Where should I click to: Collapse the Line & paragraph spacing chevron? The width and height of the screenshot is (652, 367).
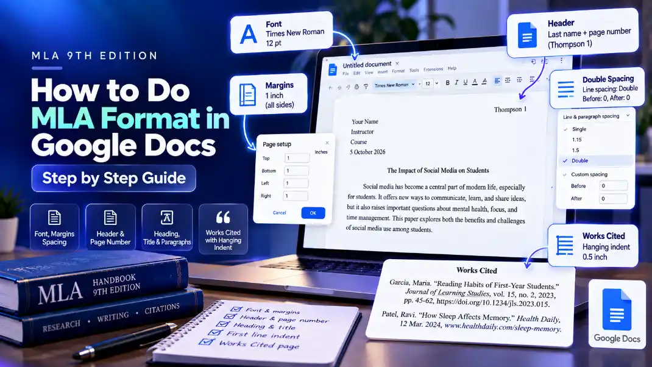[628, 115]
